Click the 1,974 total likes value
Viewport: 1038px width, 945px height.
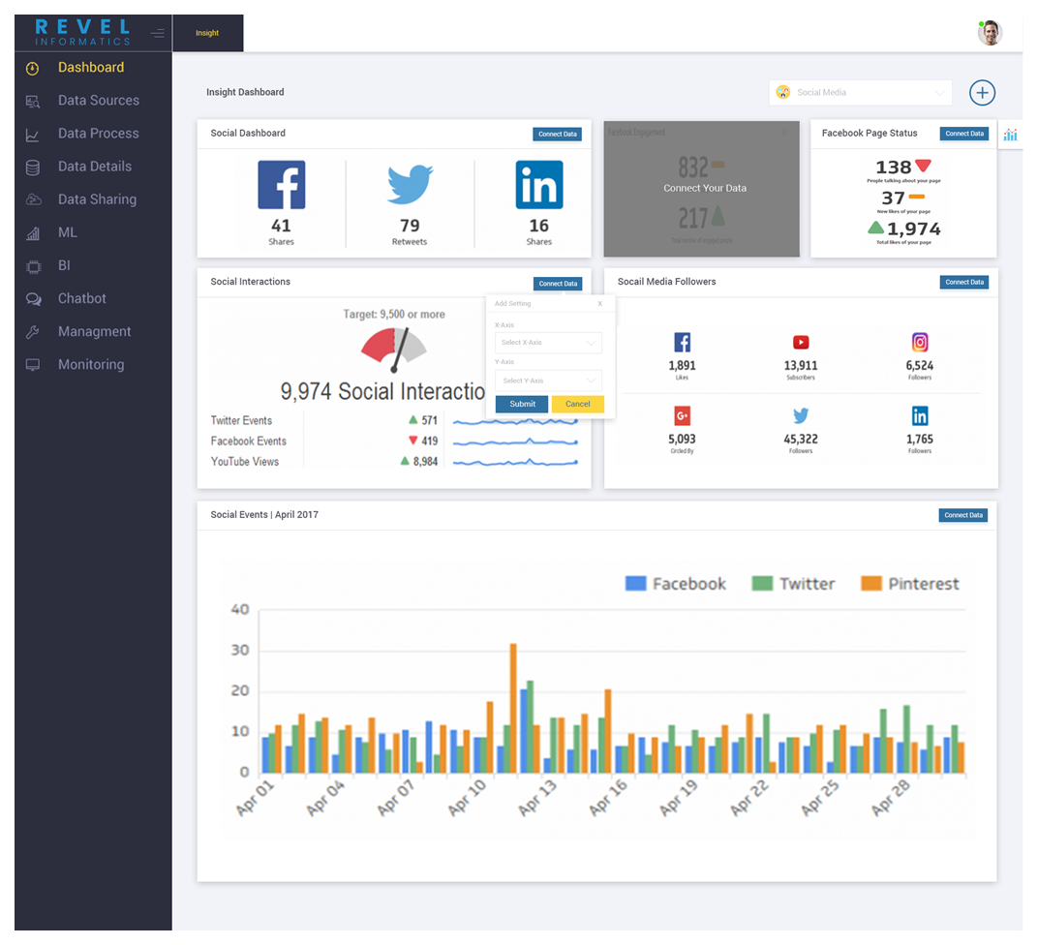pos(913,229)
